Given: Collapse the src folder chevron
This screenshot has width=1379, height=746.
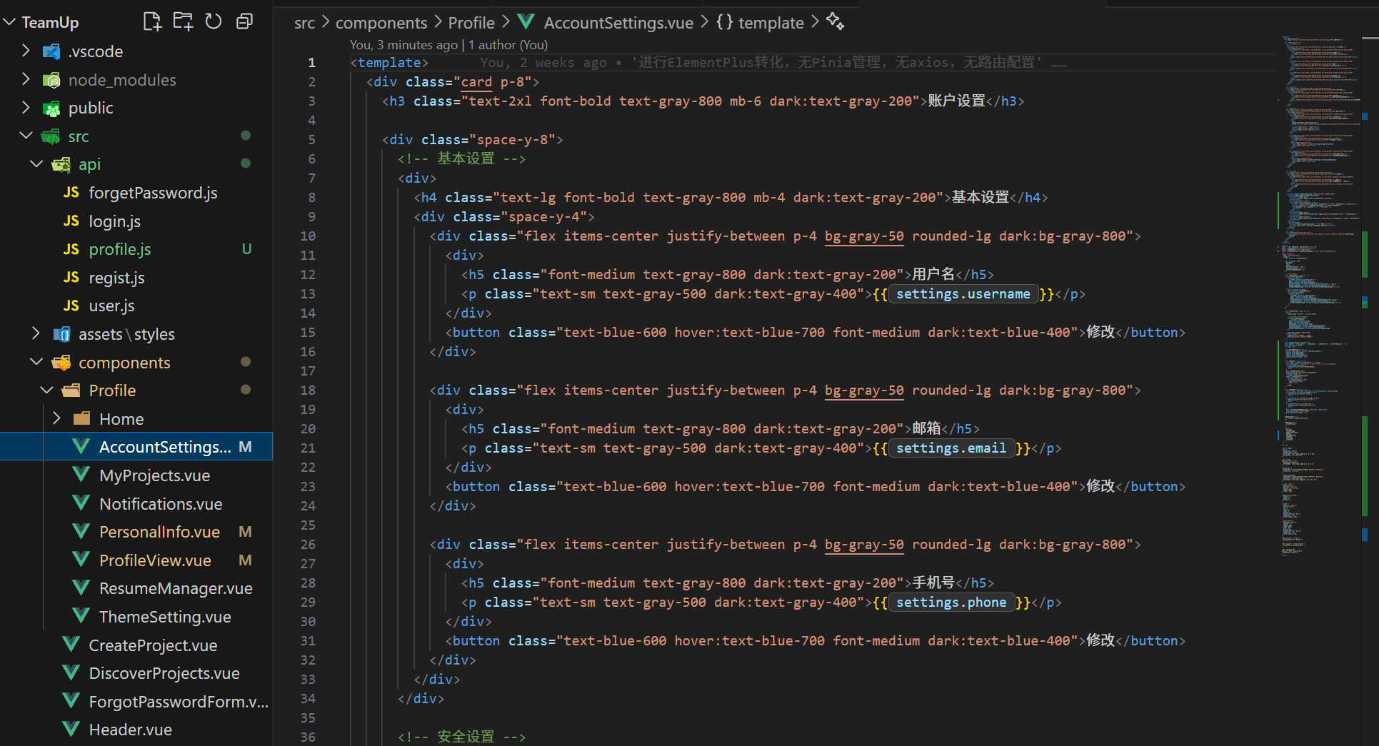Looking at the screenshot, I should point(26,136).
